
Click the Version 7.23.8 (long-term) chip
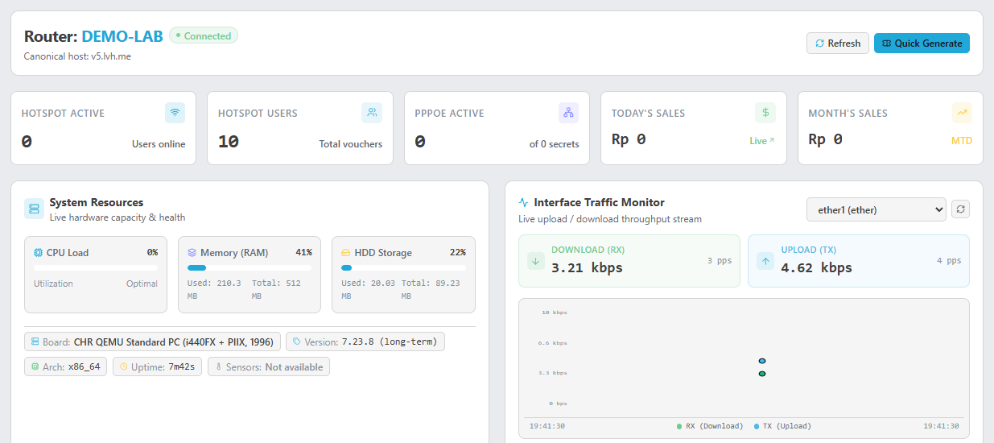tap(365, 342)
